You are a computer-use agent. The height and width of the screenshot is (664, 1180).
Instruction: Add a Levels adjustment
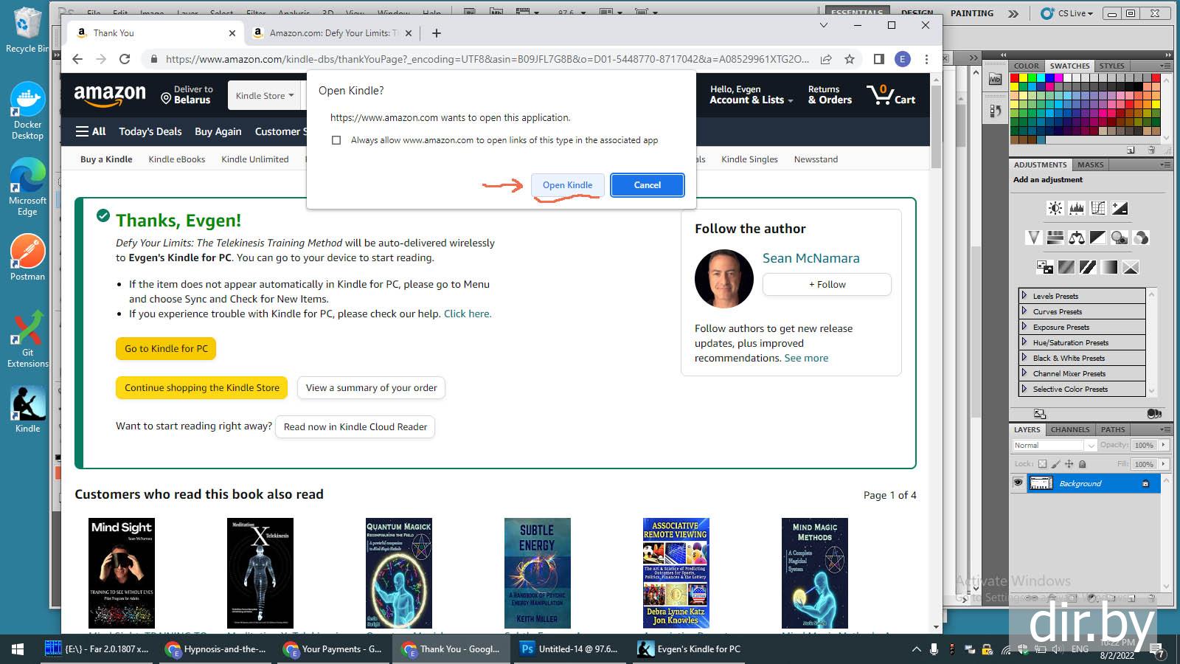1077,208
